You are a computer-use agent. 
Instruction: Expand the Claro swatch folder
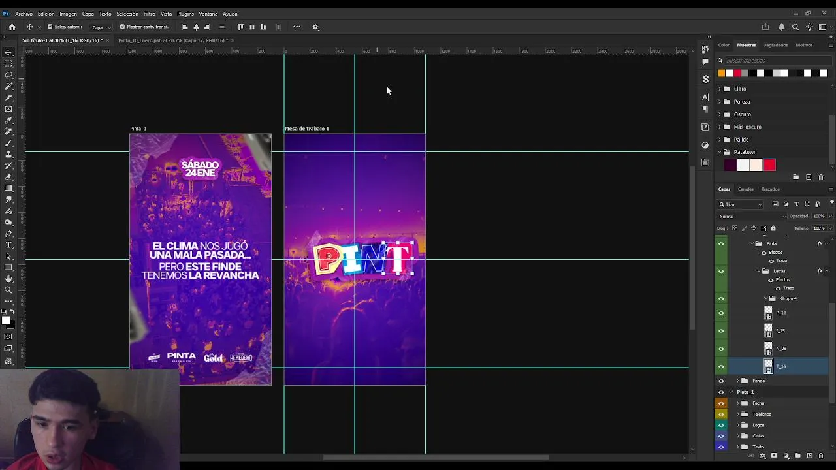pos(720,89)
